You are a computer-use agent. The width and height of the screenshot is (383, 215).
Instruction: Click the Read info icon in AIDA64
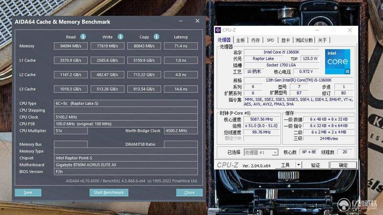point(83,37)
